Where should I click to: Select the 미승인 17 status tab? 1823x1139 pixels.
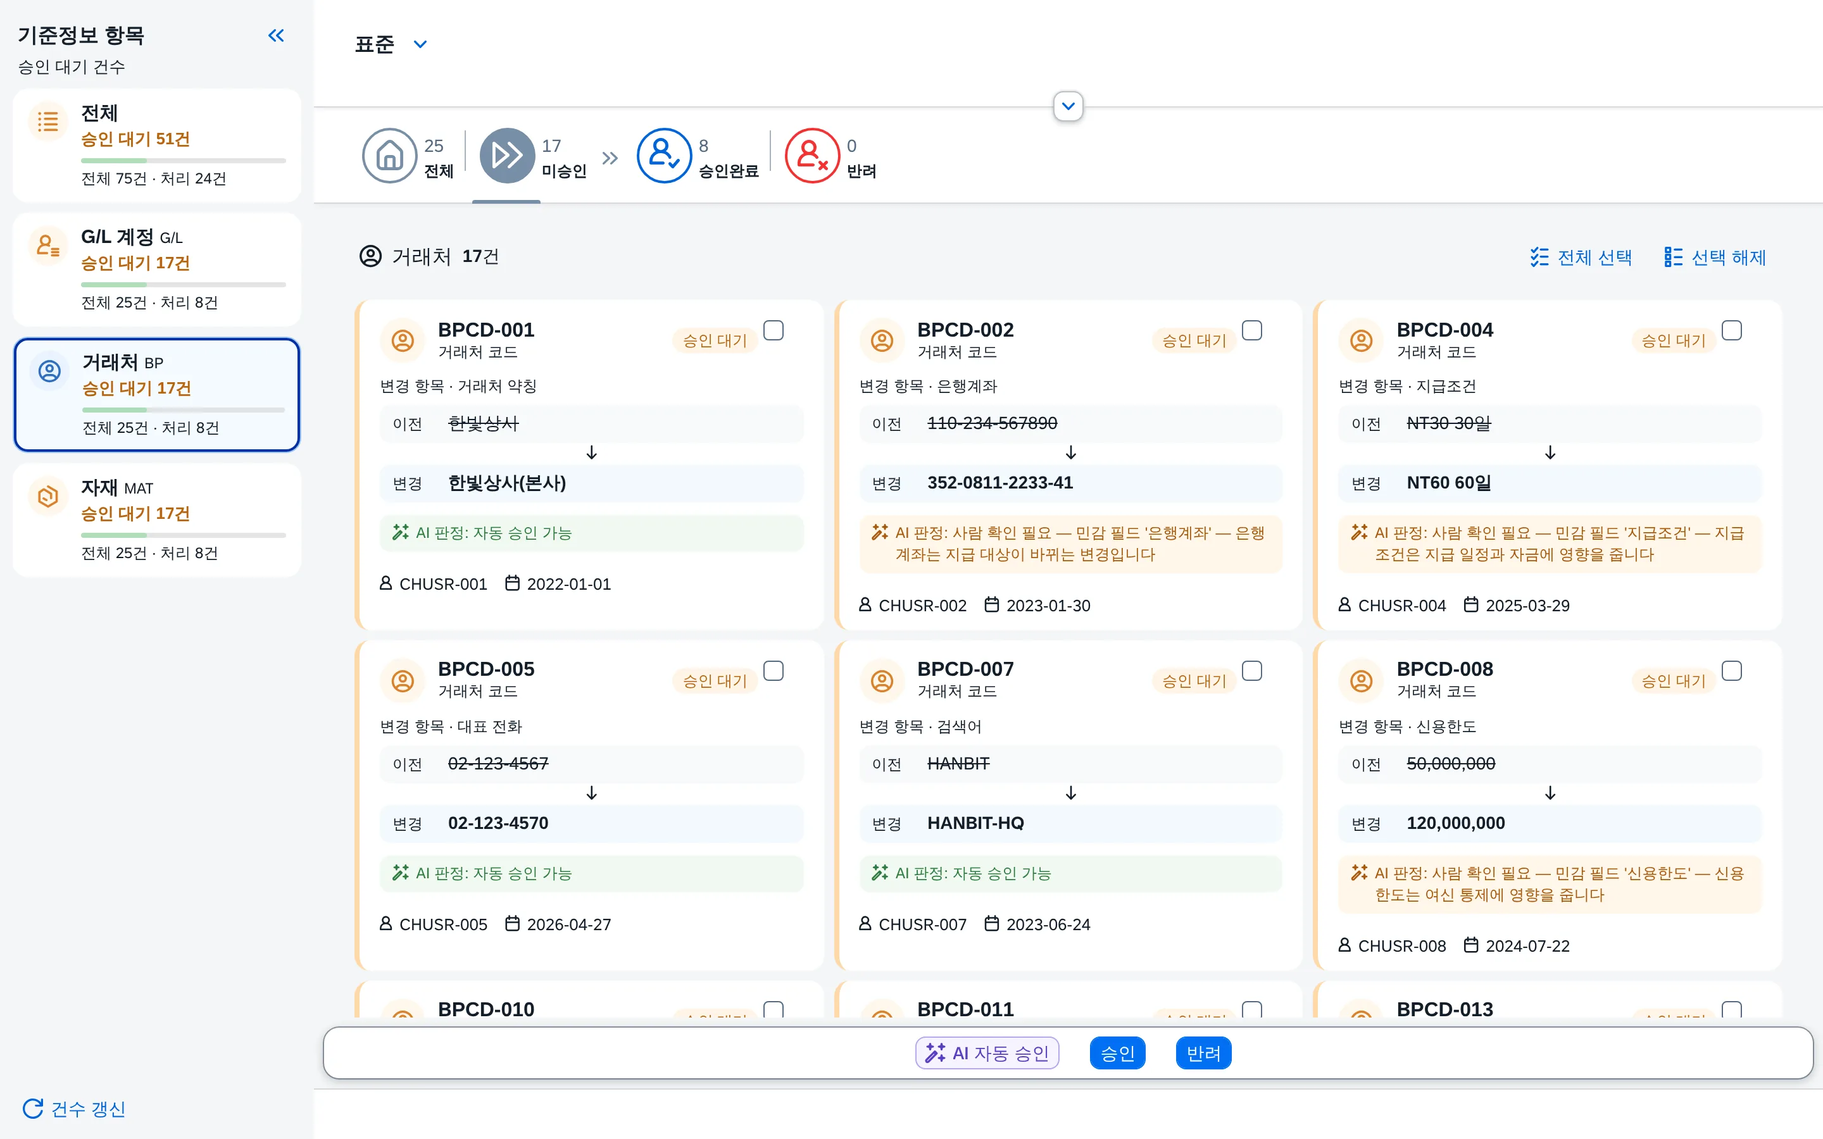pos(534,157)
